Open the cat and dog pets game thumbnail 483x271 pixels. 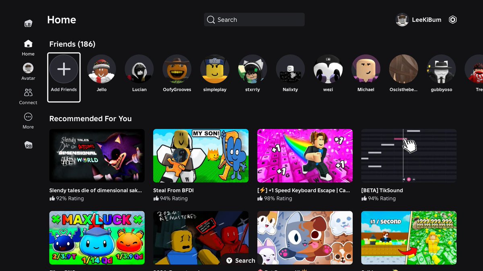tap(305, 238)
